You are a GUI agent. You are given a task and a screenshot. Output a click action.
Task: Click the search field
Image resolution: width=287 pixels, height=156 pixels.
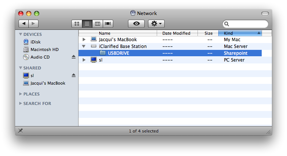(x=247, y=24)
